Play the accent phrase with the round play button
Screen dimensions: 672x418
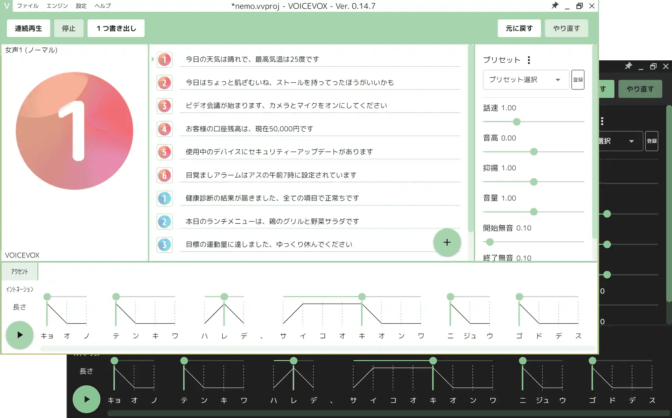click(19, 335)
